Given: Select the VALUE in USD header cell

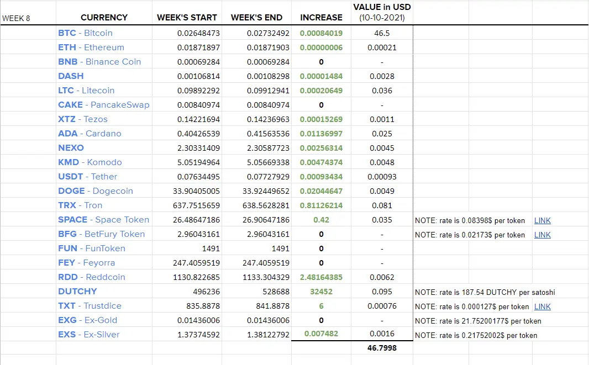Looking at the screenshot, I should point(382,13).
